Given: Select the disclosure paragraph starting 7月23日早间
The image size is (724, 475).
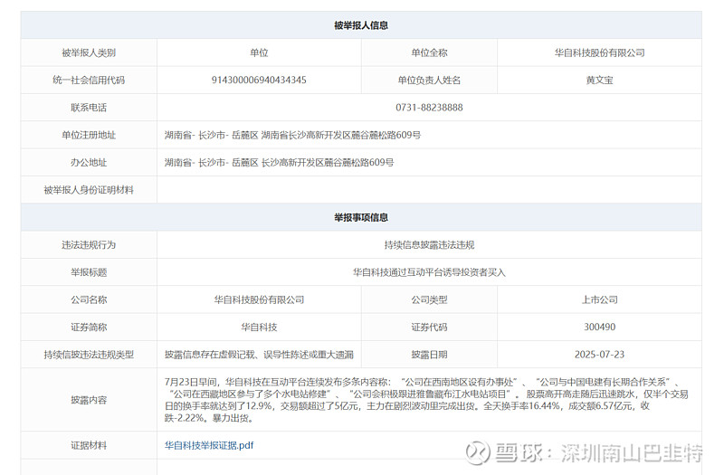Looking at the screenshot, I should pyautogui.click(x=426, y=400).
